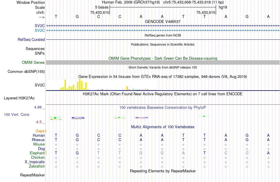Viewport: 280px width, 182px height.
Task: Open Short Genetic Variants from dbSNP release 155
Action: coord(163,68)
